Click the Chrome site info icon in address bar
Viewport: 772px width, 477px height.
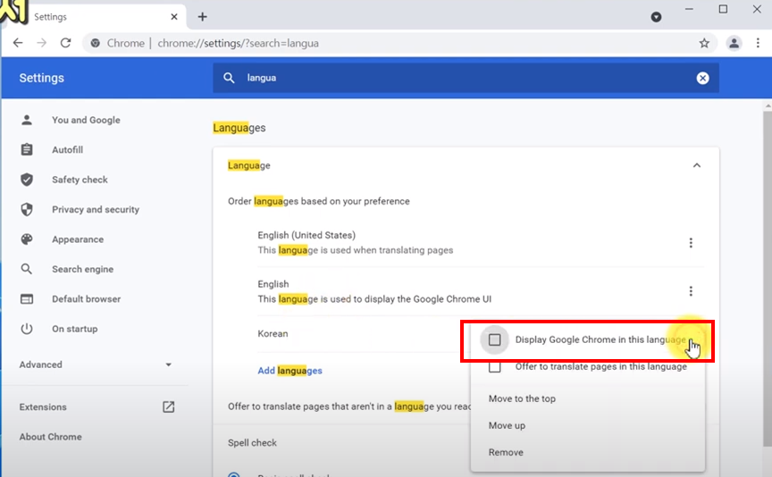[96, 43]
